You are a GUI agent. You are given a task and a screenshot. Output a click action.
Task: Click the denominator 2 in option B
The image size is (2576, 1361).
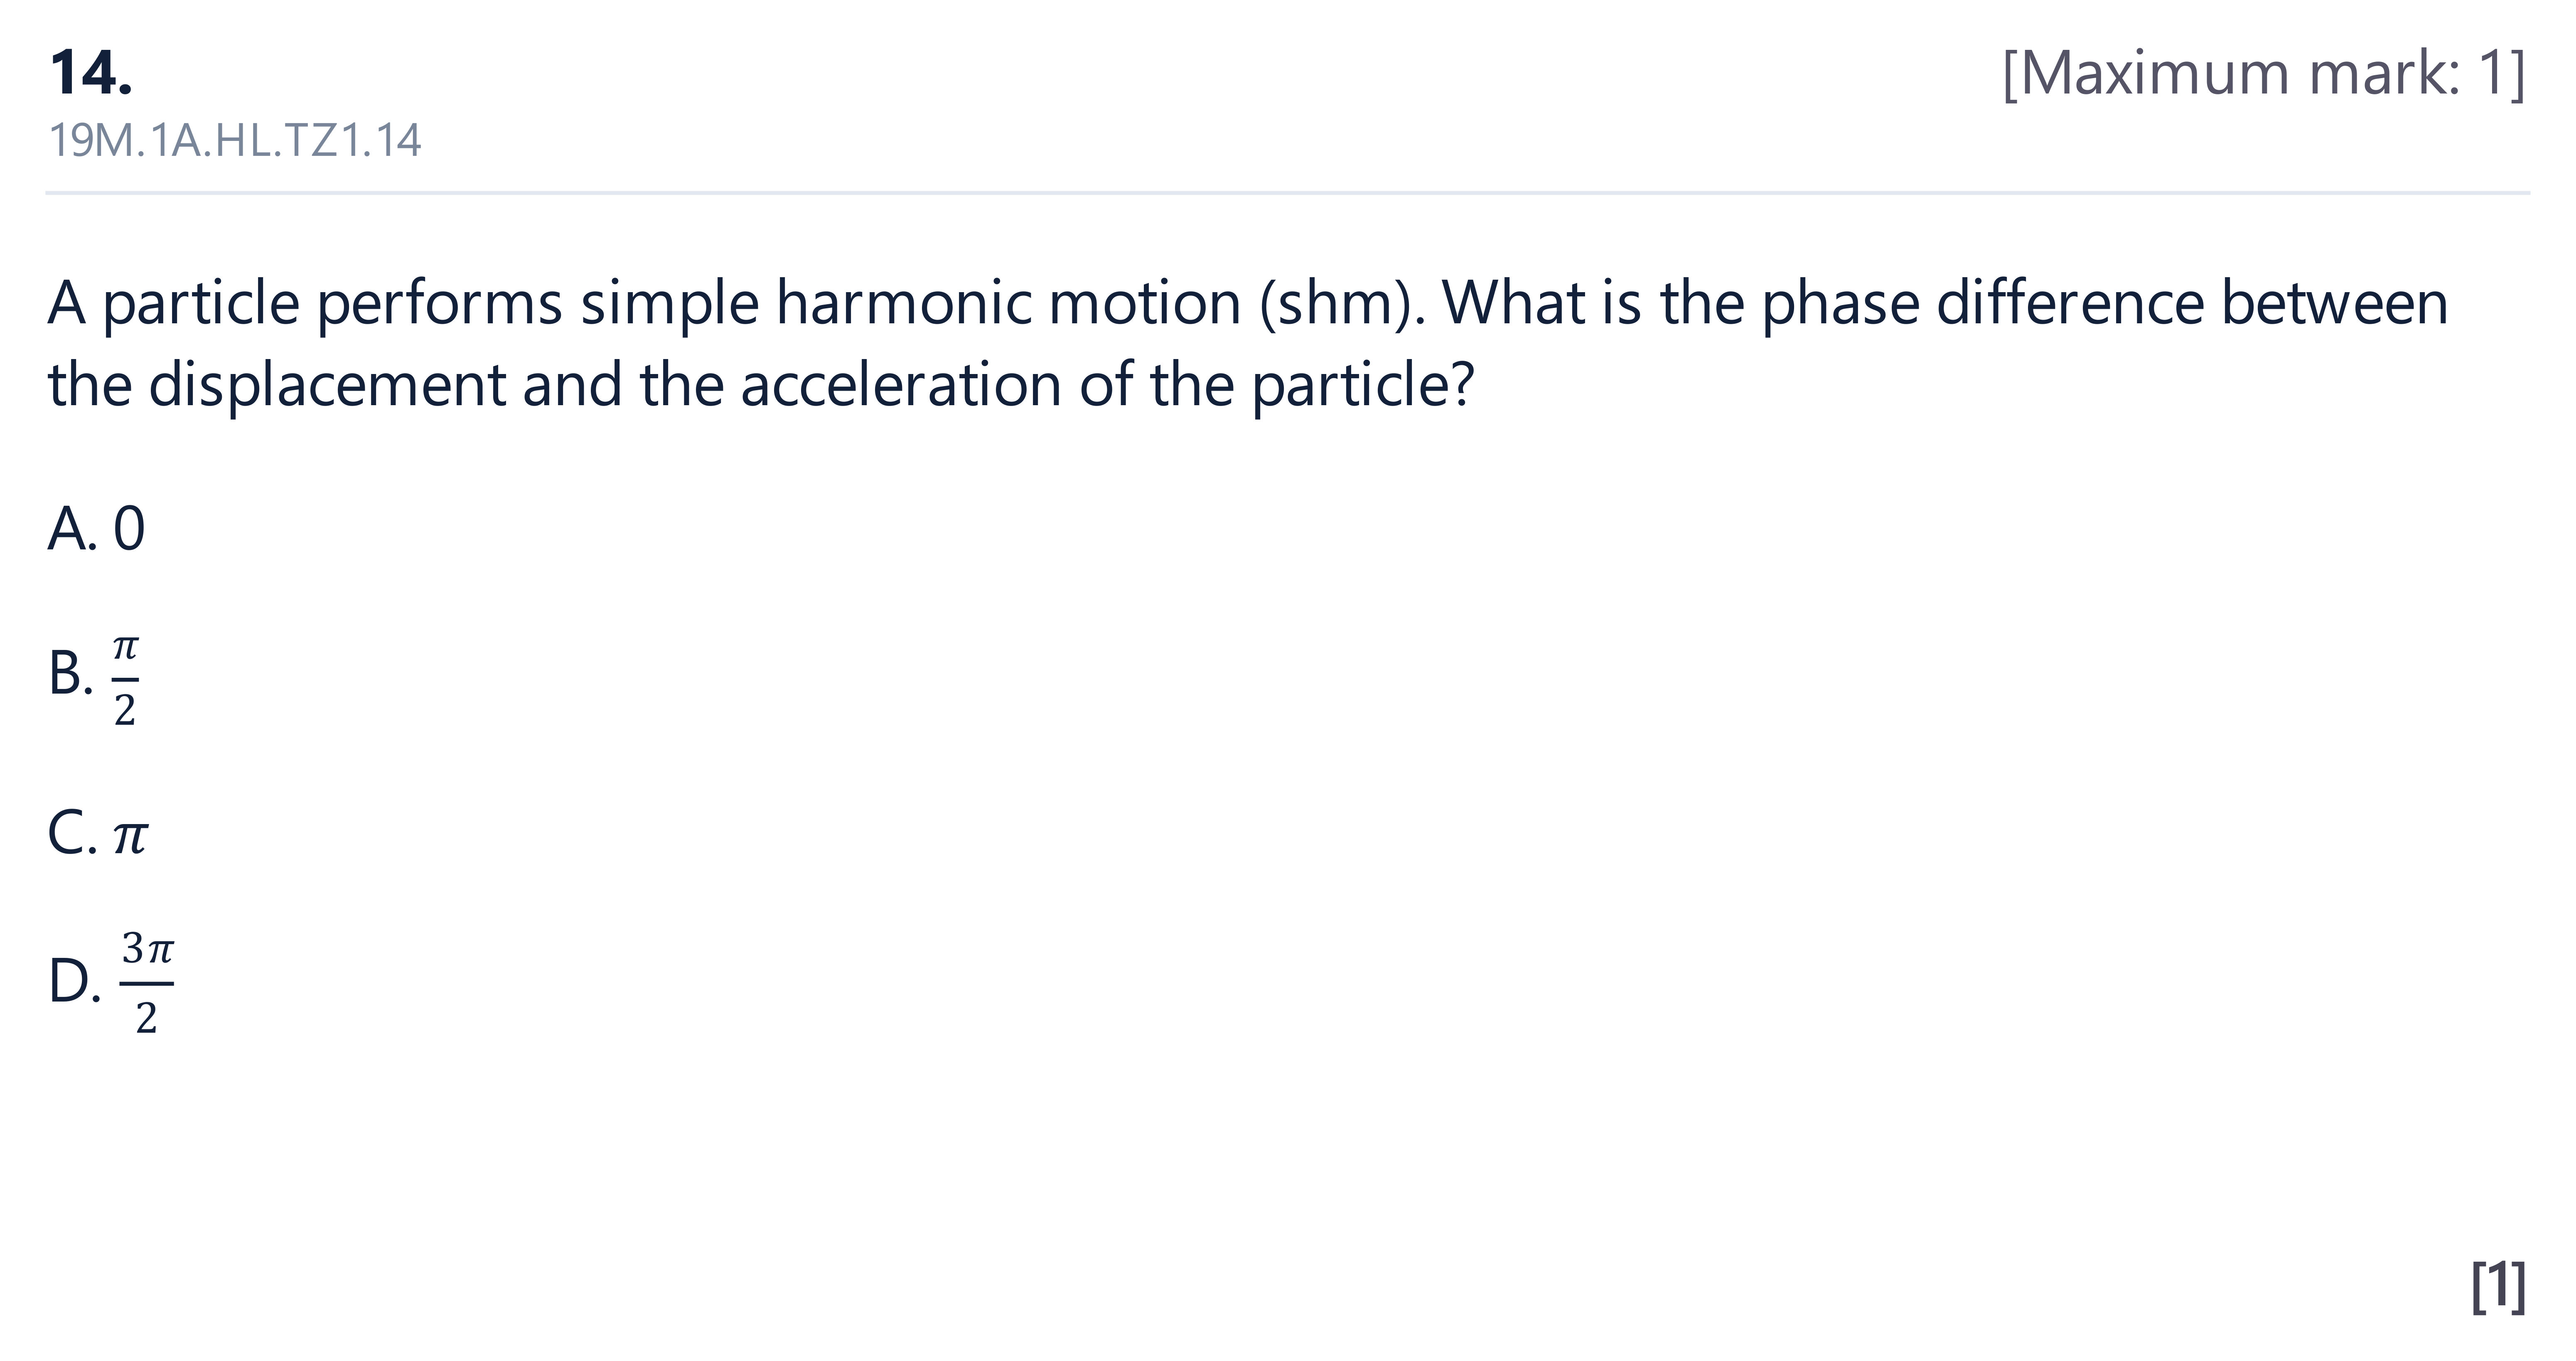pyautogui.click(x=125, y=710)
